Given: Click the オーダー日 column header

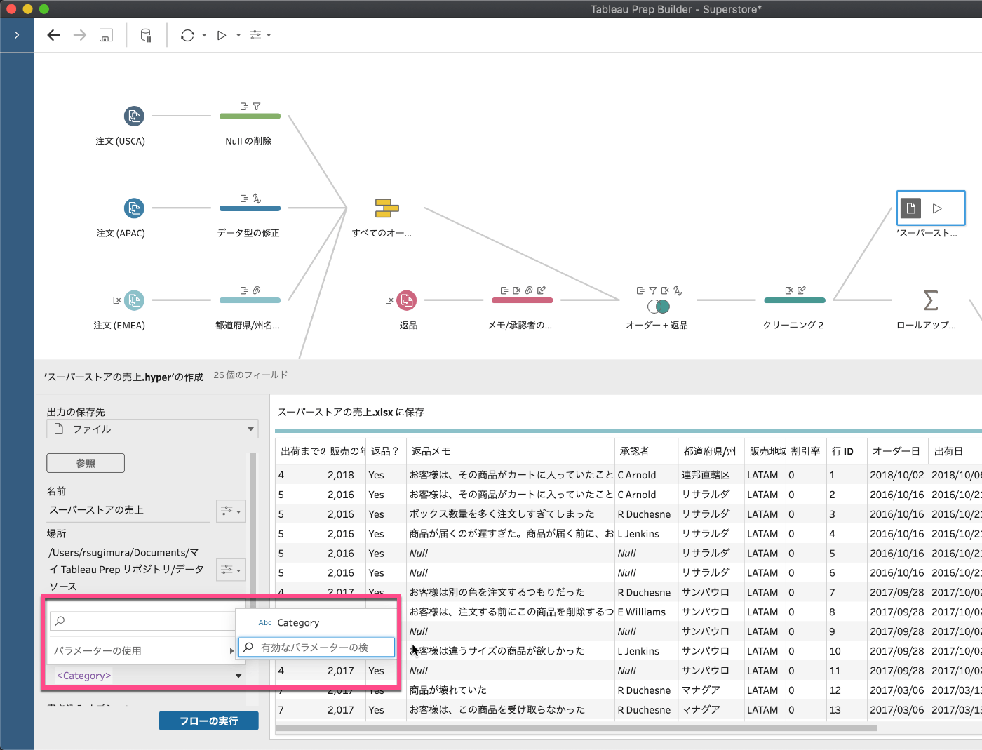Looking at the screenshot, I should tap(897, 451).
